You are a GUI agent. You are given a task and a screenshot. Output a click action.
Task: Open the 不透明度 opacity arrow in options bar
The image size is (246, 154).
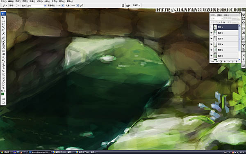63,5
